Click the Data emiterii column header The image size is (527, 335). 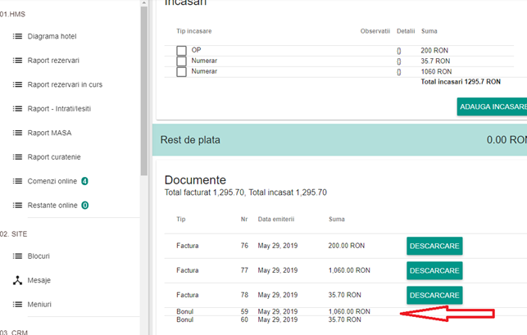(x=276, y=219)
